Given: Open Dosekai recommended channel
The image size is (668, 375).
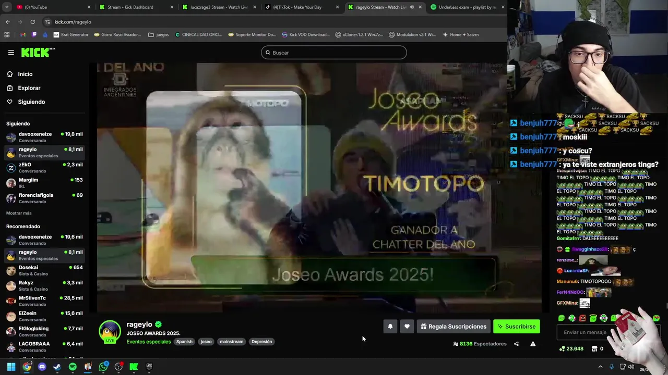Looking at the screenshot, I should (x=44, y=270).
